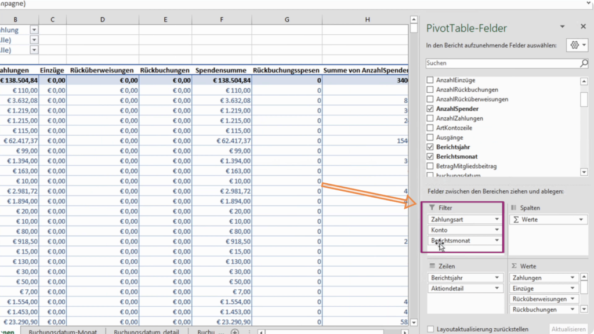Select column H header
Viewport: 594px width, 334px height.
(x=367, y=19)
